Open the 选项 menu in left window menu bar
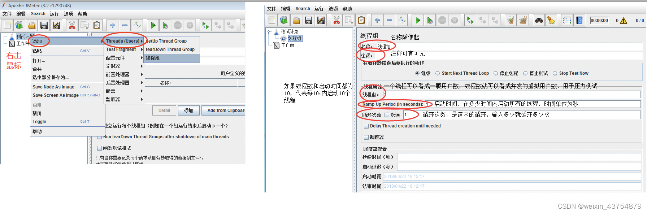The image size is (647, 213). (x=69, y=14)
